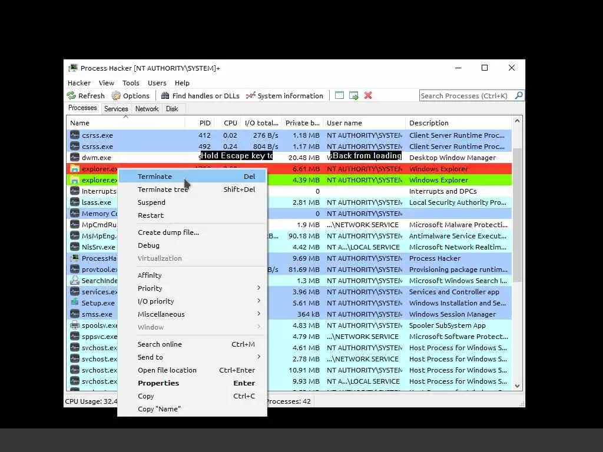Open the View menu
Screen dimensions: 603x452
tap(107, 83)
